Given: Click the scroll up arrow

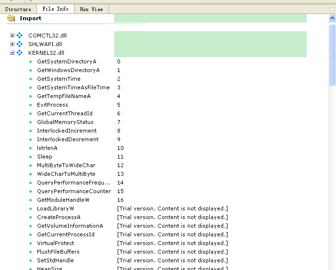Looking at the screenshot, I should [332, 18].
